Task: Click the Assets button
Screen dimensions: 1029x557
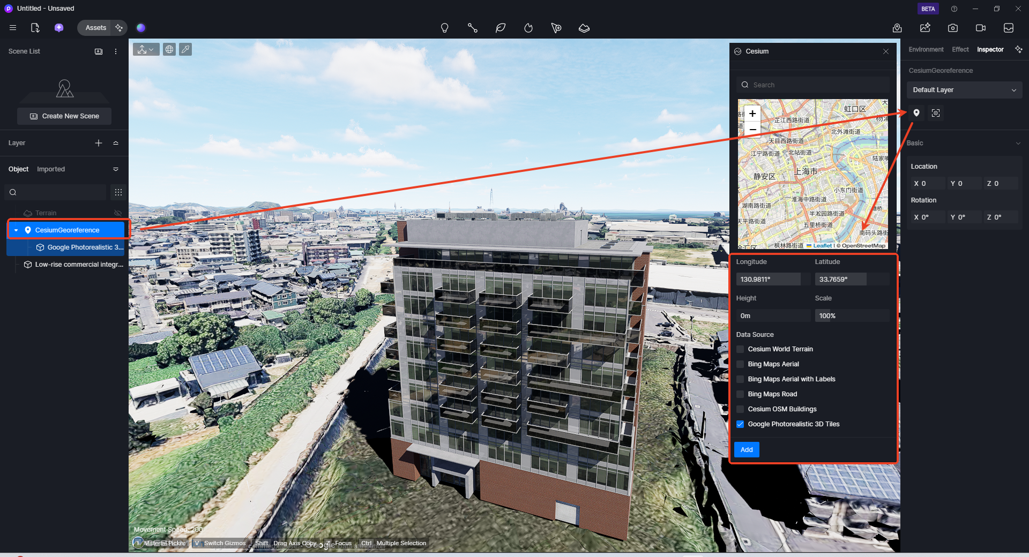Action: [96, 28]
